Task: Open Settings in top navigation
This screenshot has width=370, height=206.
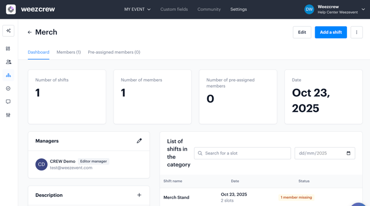Action: click(239, 9)
